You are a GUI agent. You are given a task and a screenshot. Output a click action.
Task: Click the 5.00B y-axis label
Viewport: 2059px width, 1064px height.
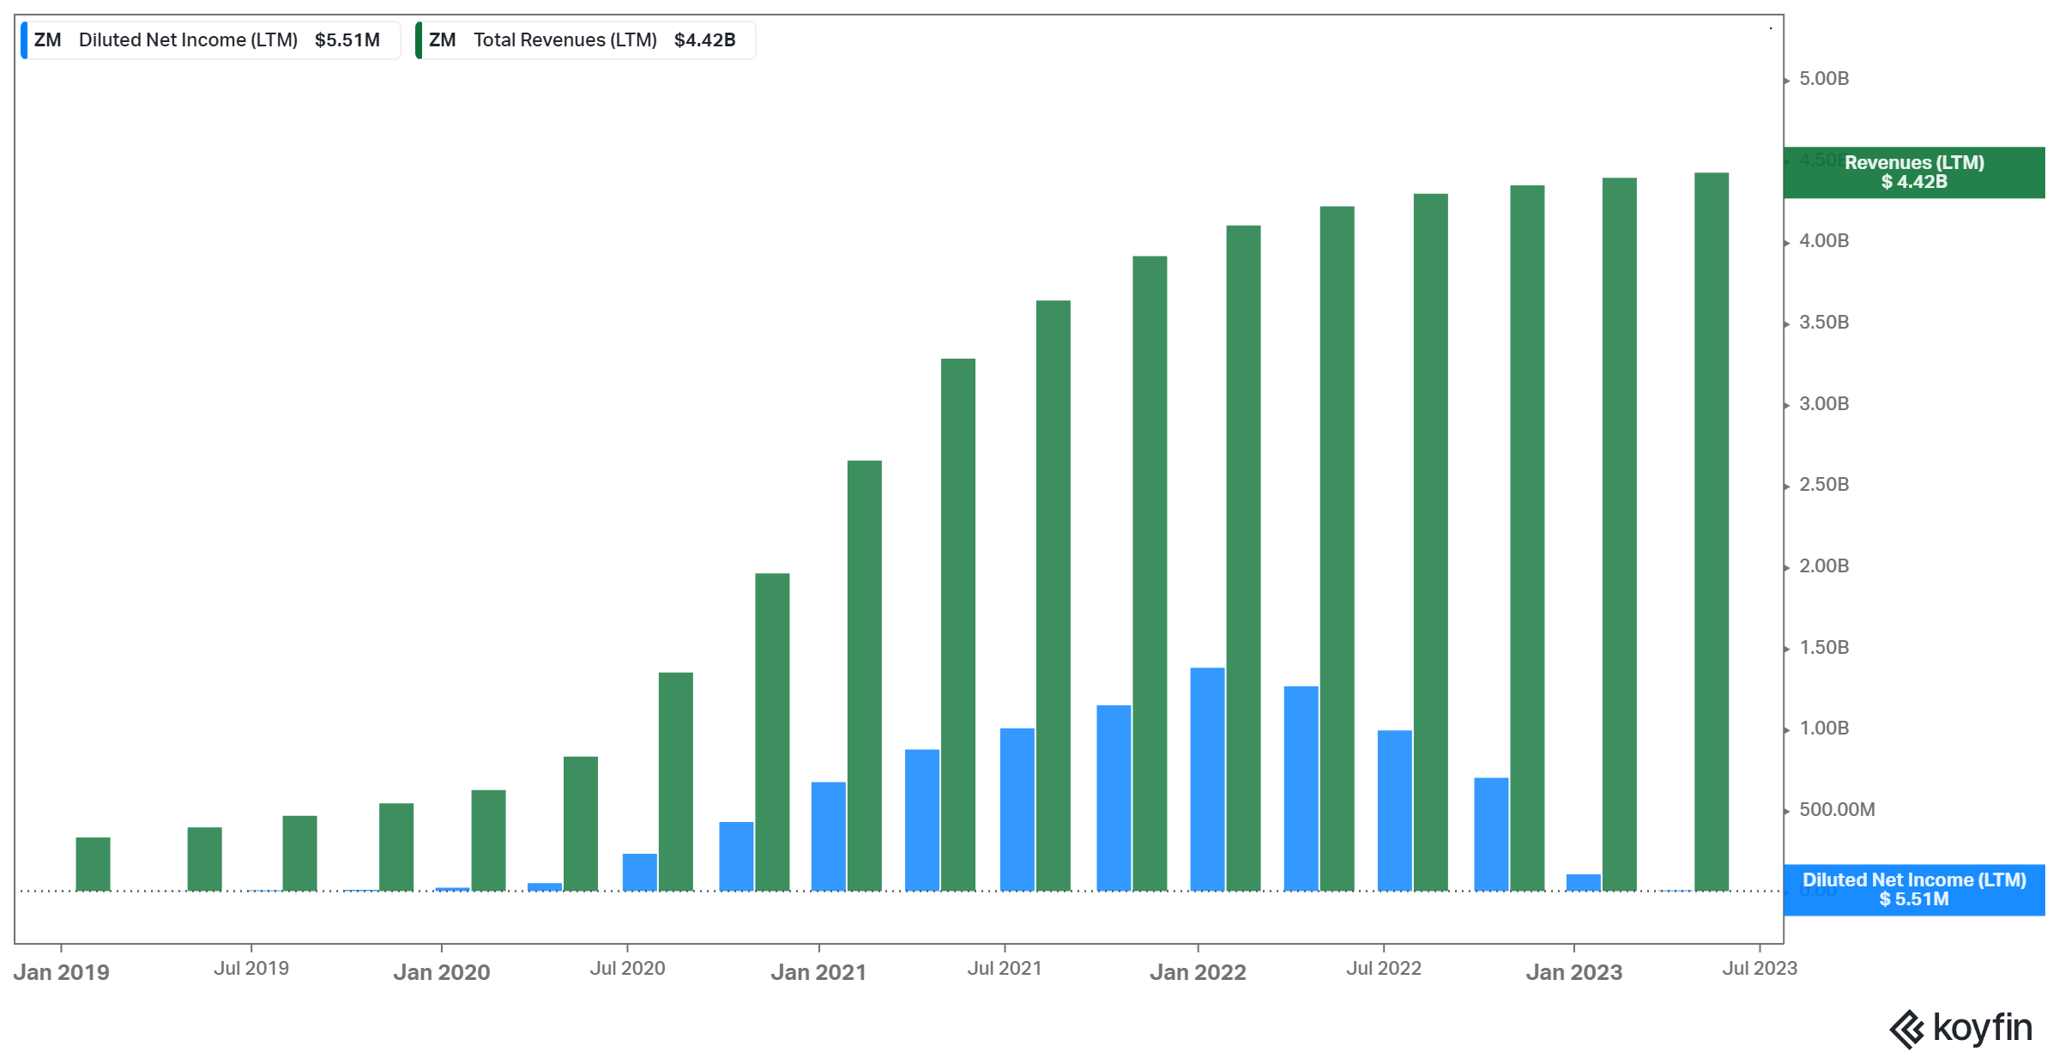point(1824,79)
